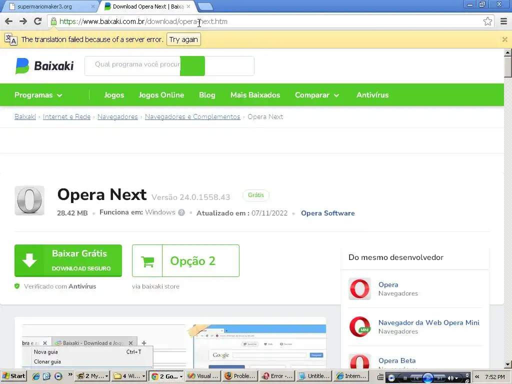This screenshot has width=512, height=384.
Task: Go to the Blog section
Action: pos(207,95)
